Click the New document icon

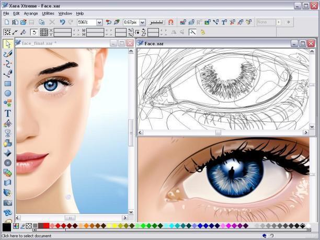tap(6, 22)
